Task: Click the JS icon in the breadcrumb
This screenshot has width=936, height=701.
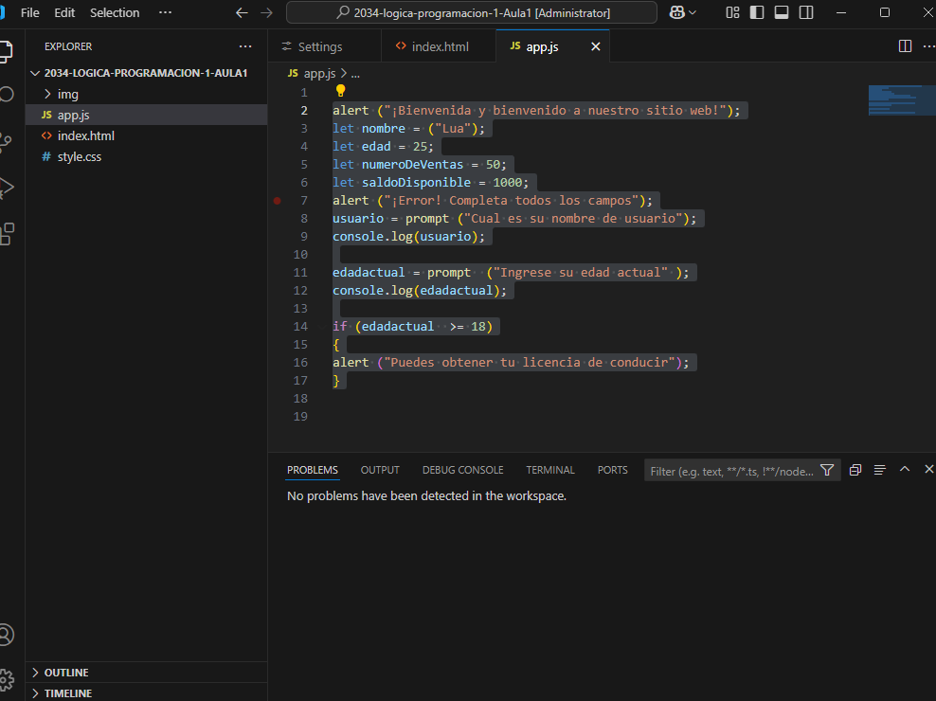Action: click(x=293, y=73)
